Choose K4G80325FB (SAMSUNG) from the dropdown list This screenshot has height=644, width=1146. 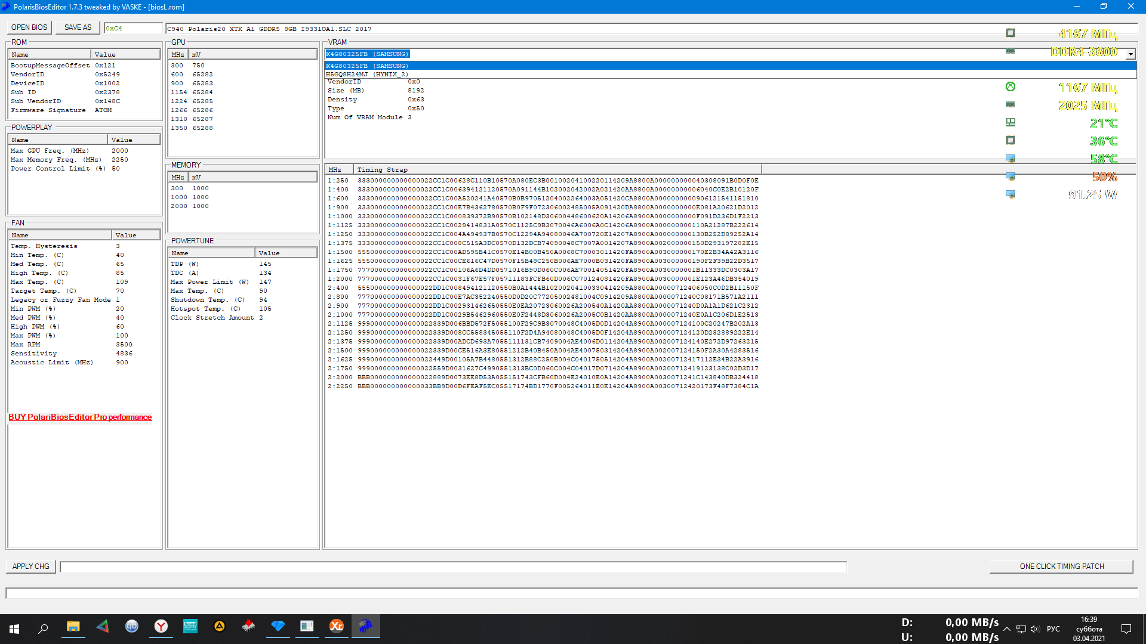point(730,66)
